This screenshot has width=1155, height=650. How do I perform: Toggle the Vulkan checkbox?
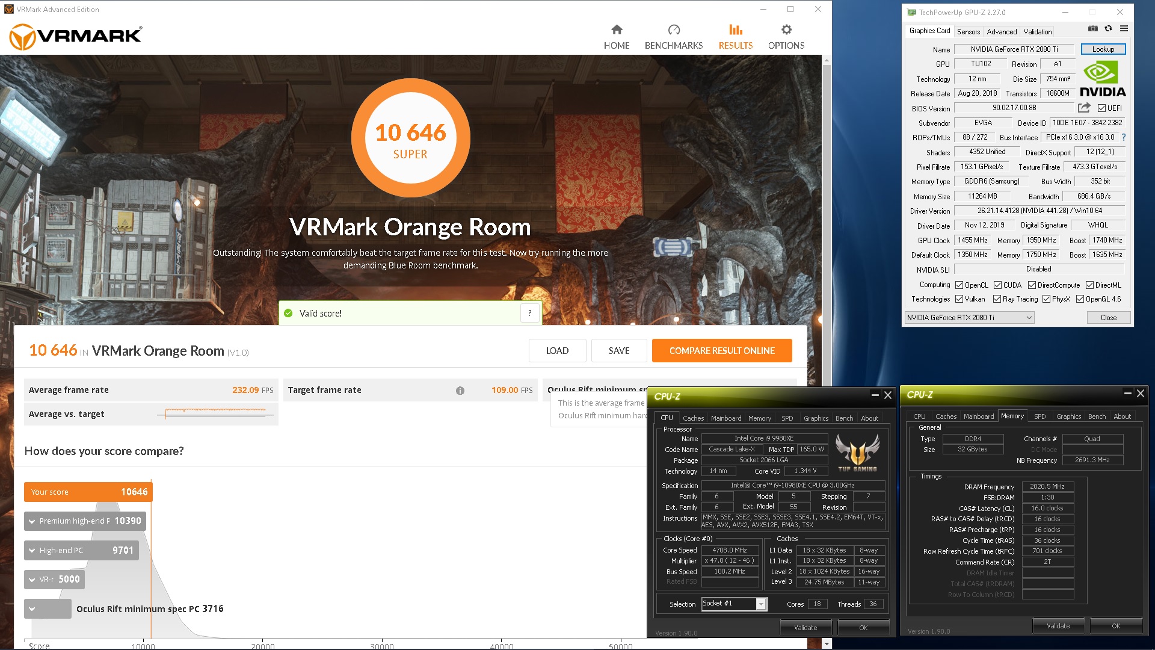click(959, 299)
